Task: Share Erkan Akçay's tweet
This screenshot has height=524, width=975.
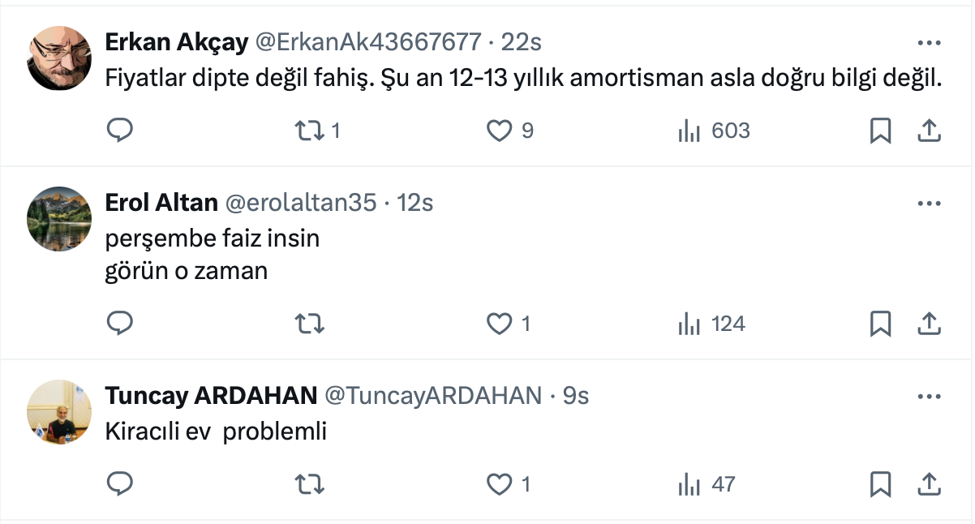Action: (x=928, y=131)
